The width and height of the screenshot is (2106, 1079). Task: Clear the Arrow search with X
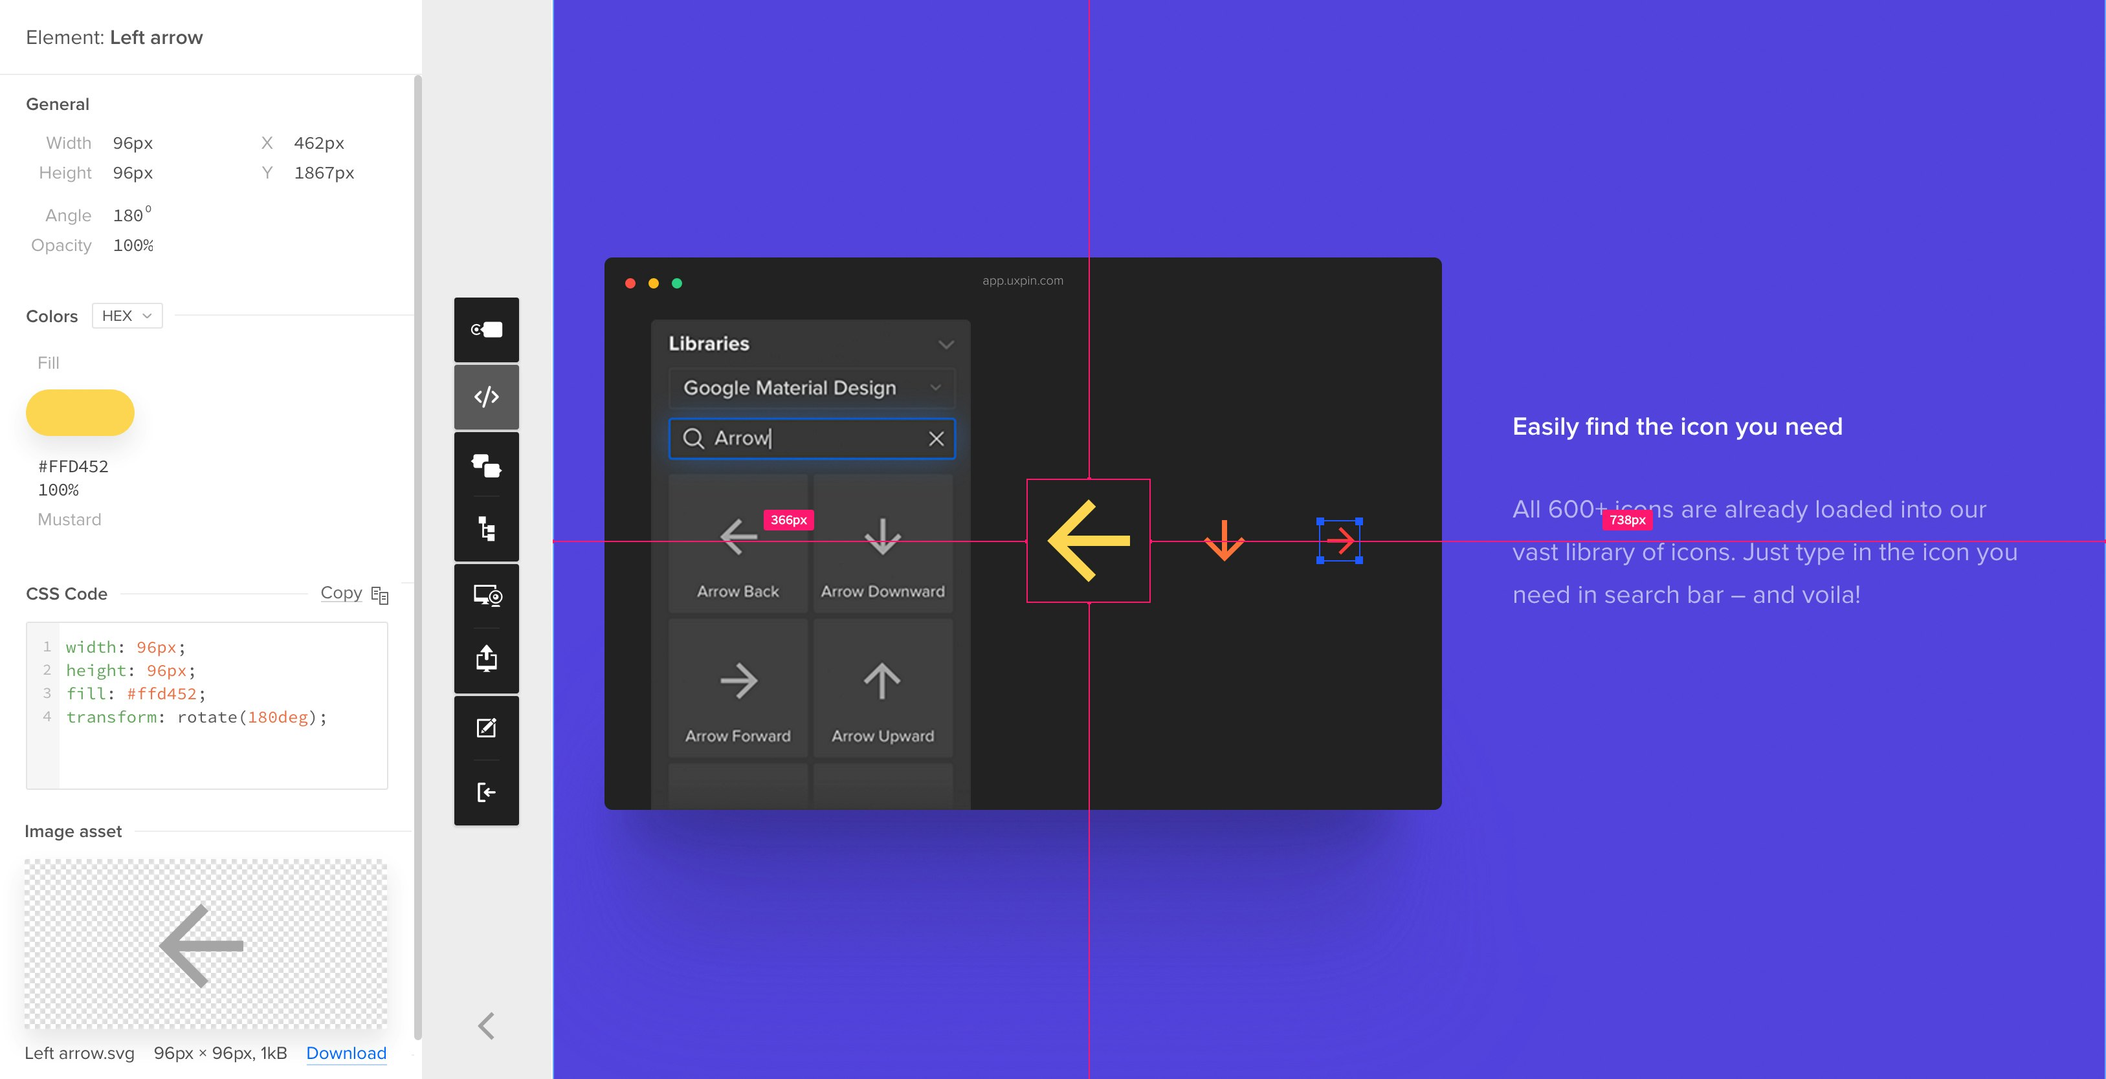[x=936, y=439]
